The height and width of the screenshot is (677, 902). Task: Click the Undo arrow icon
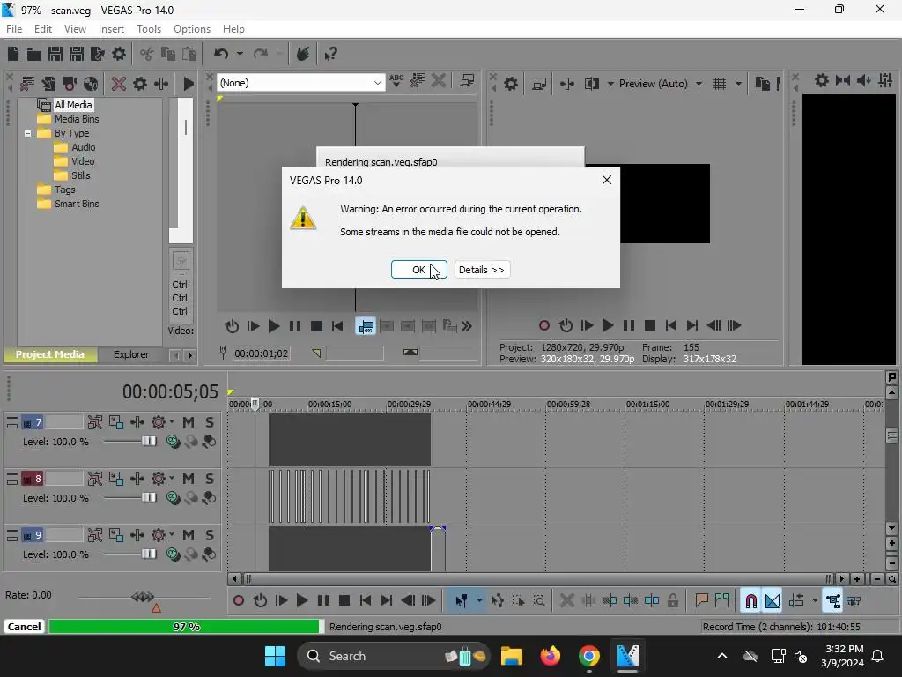tap(220, 54)
